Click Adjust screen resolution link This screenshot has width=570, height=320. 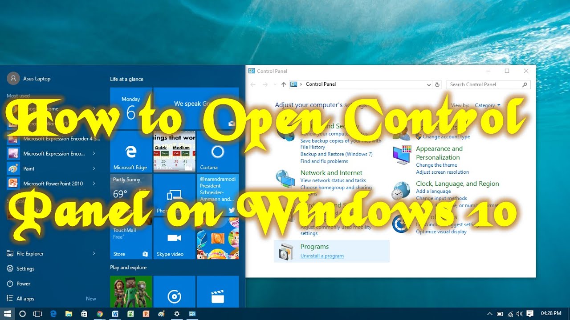click(442, 172)
